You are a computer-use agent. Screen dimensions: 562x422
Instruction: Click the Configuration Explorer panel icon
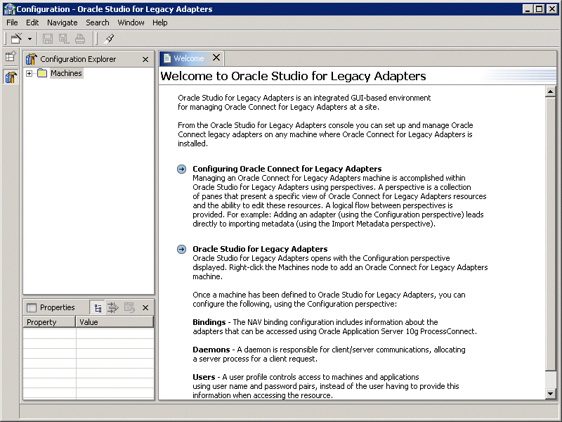32,59
